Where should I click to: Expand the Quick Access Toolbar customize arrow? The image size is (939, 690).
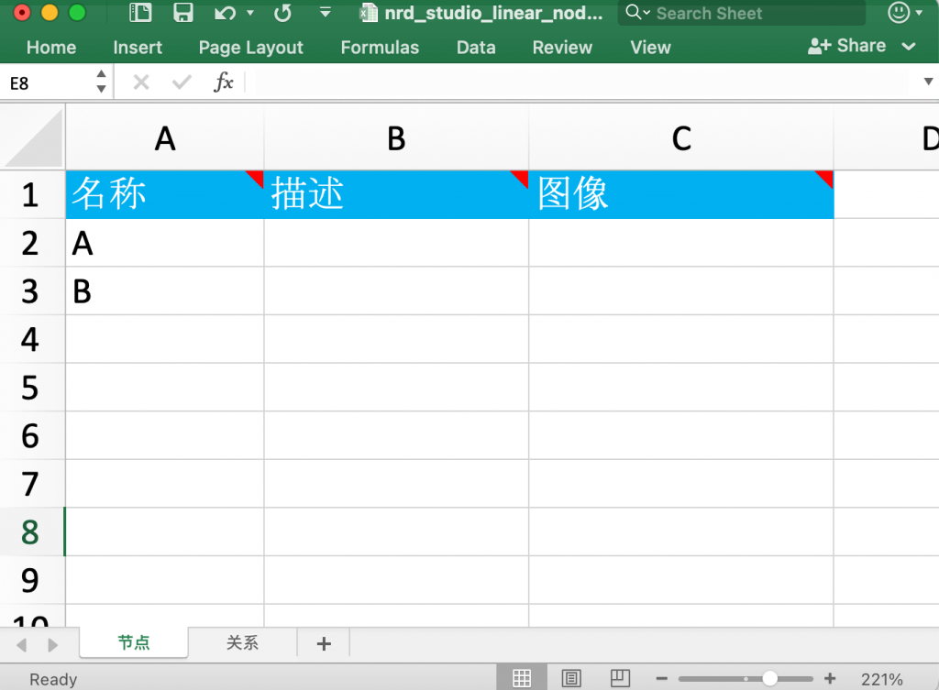(x=325, y=14)
